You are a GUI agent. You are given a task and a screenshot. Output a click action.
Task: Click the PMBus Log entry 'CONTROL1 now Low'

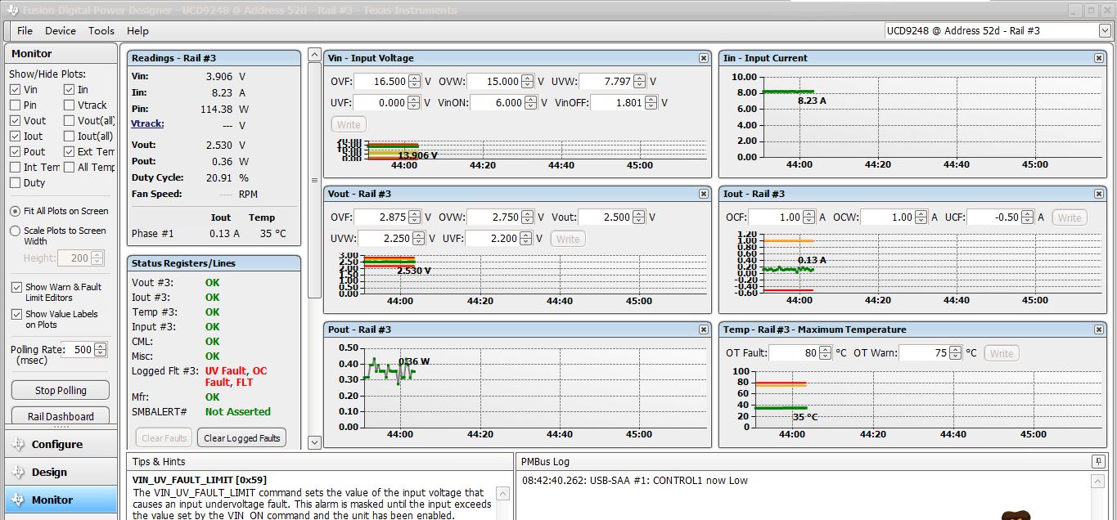click(635, 481)
